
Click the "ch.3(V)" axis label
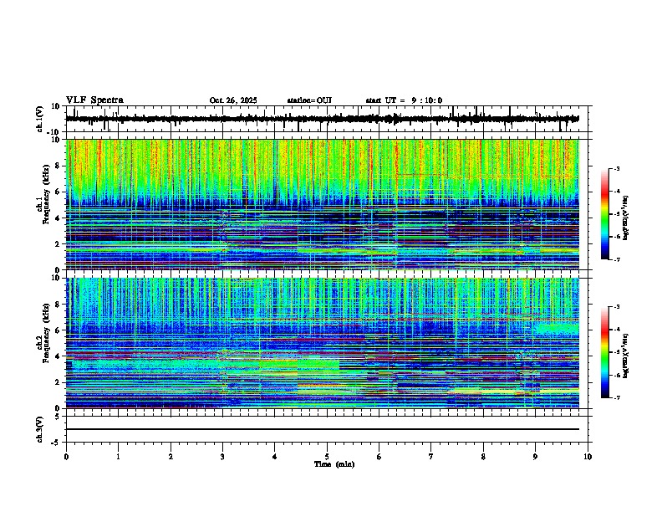40,429
